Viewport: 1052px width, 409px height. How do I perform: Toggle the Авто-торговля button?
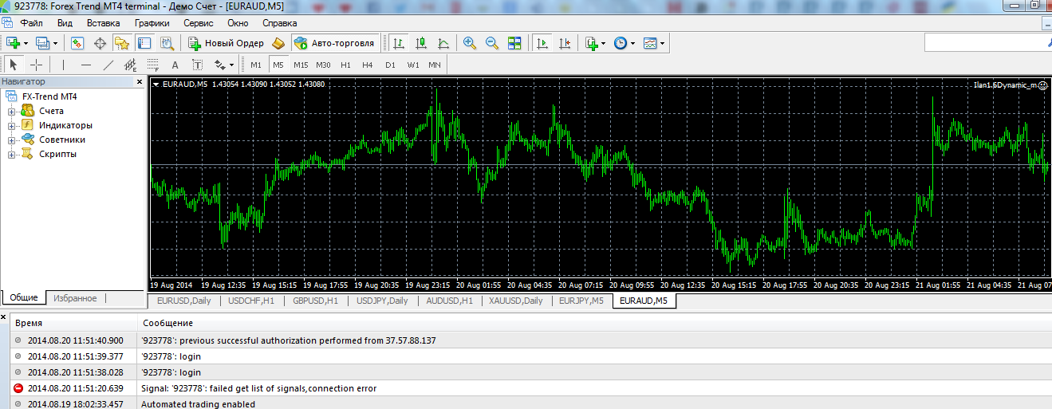[x=334, y=43]
